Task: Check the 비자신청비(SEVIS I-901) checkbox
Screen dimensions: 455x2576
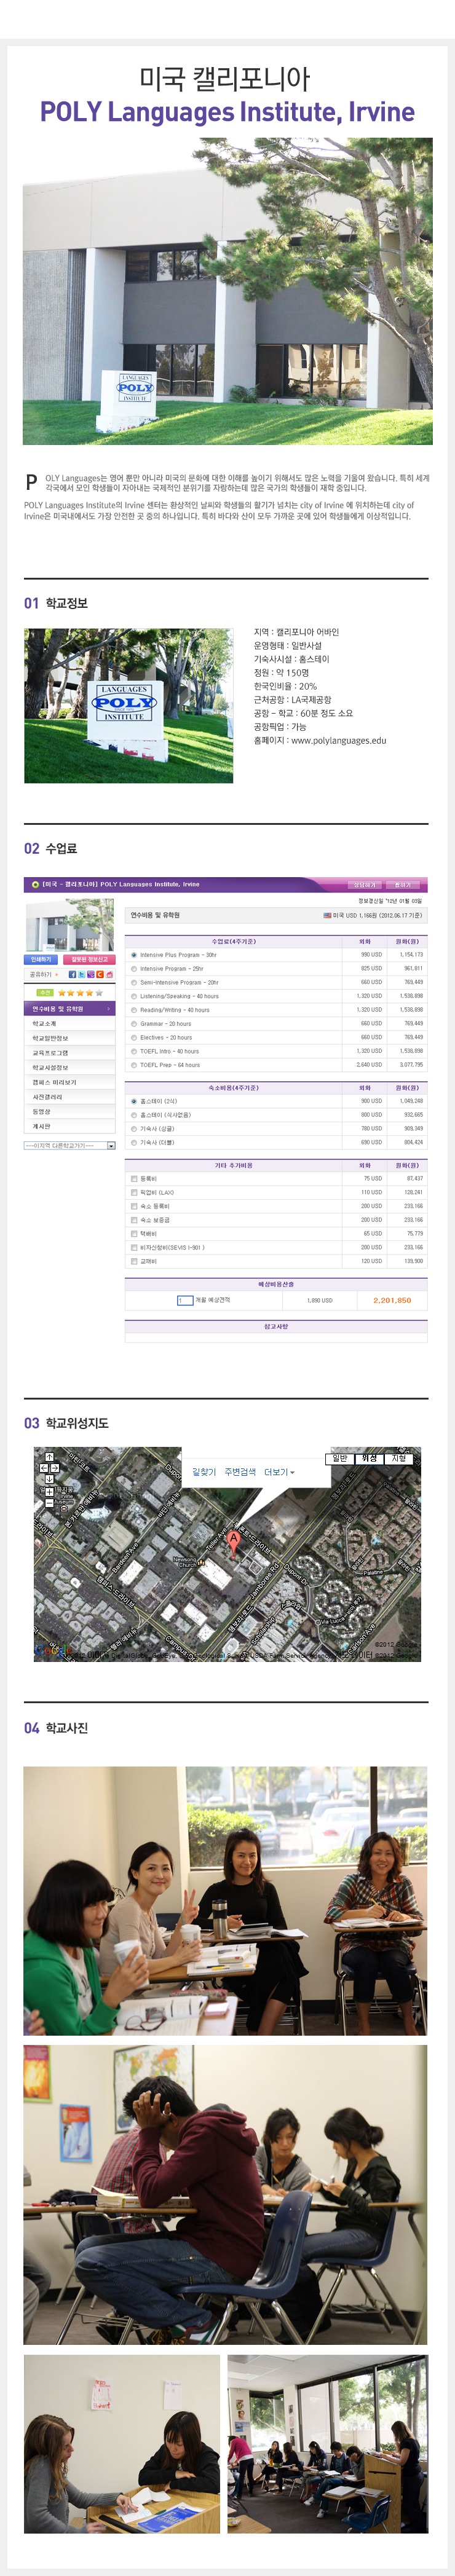Action: coord(134,1248)
